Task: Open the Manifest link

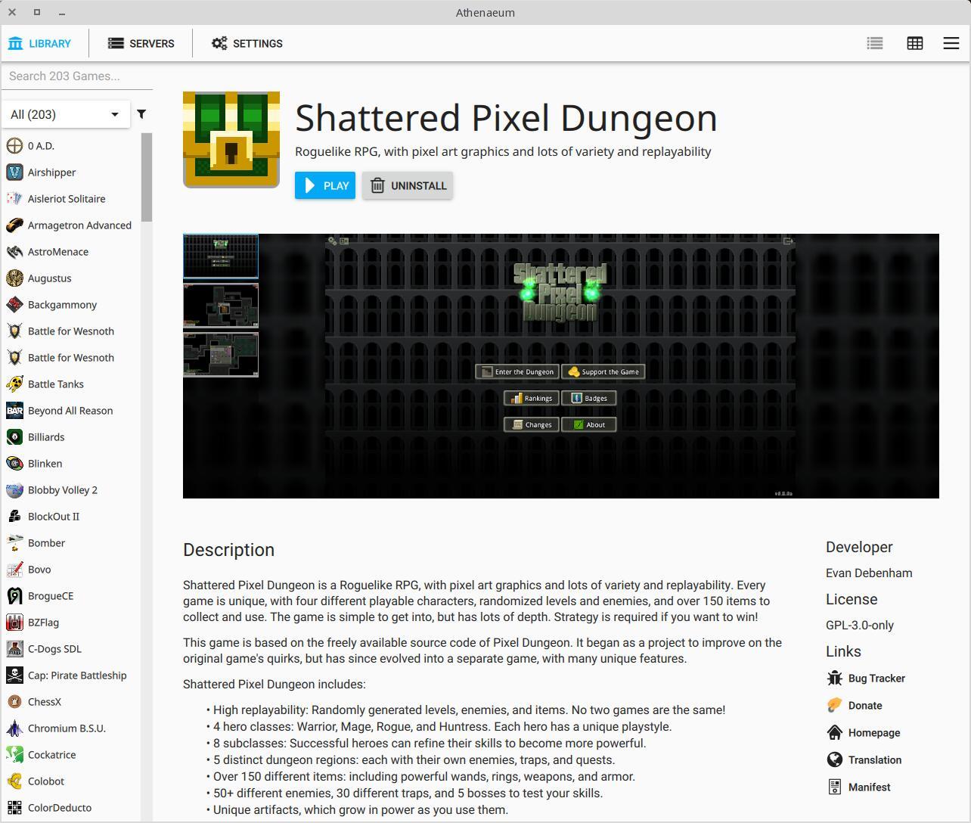Action: point(858,787)
